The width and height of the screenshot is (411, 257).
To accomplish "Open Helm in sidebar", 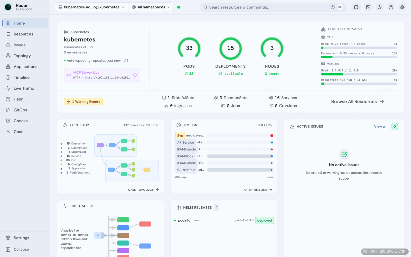I will [25, 99].
